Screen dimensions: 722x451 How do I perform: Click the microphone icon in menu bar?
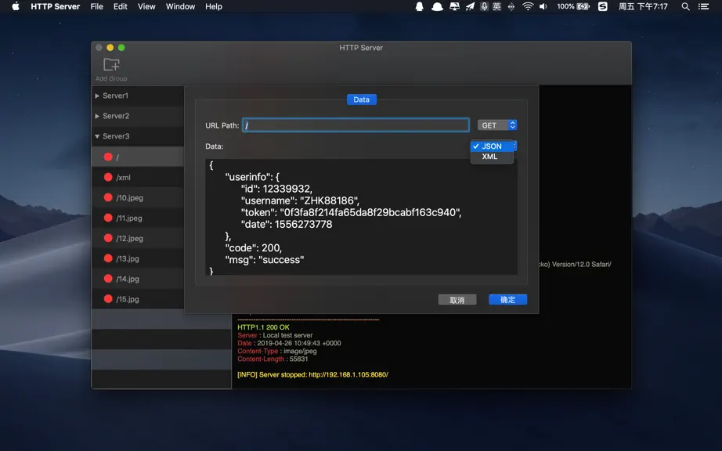[484, 6]
